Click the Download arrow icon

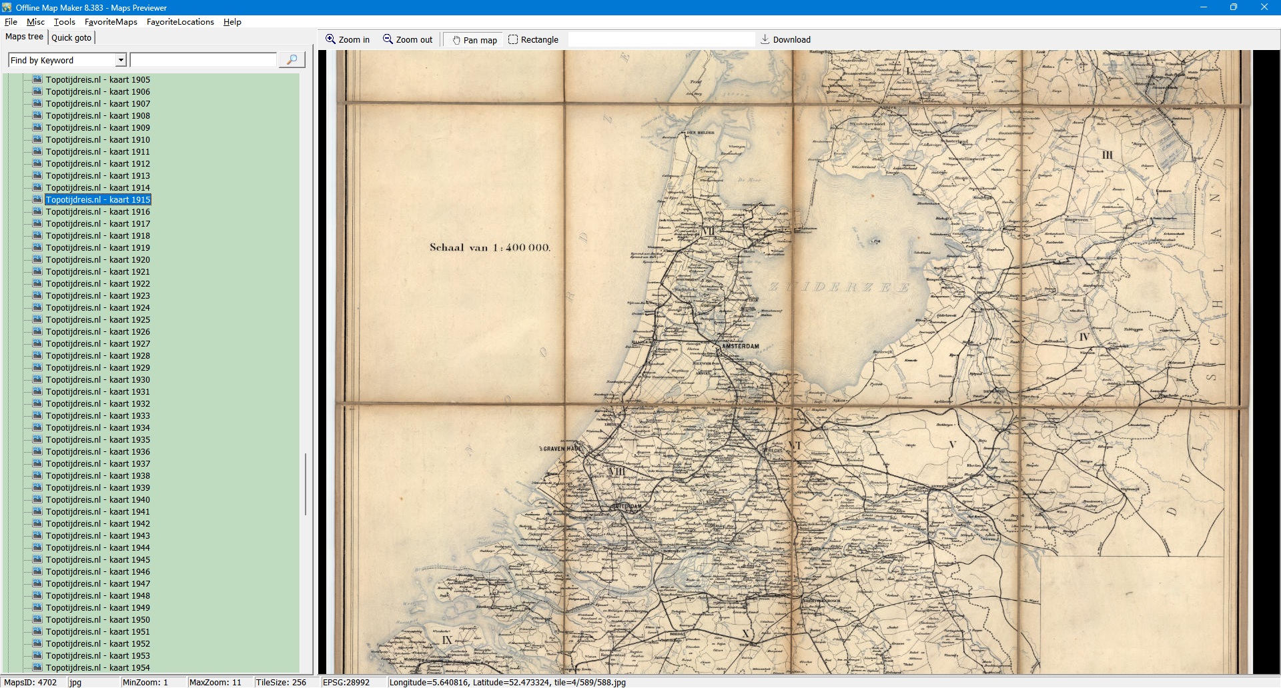point(765,39)
